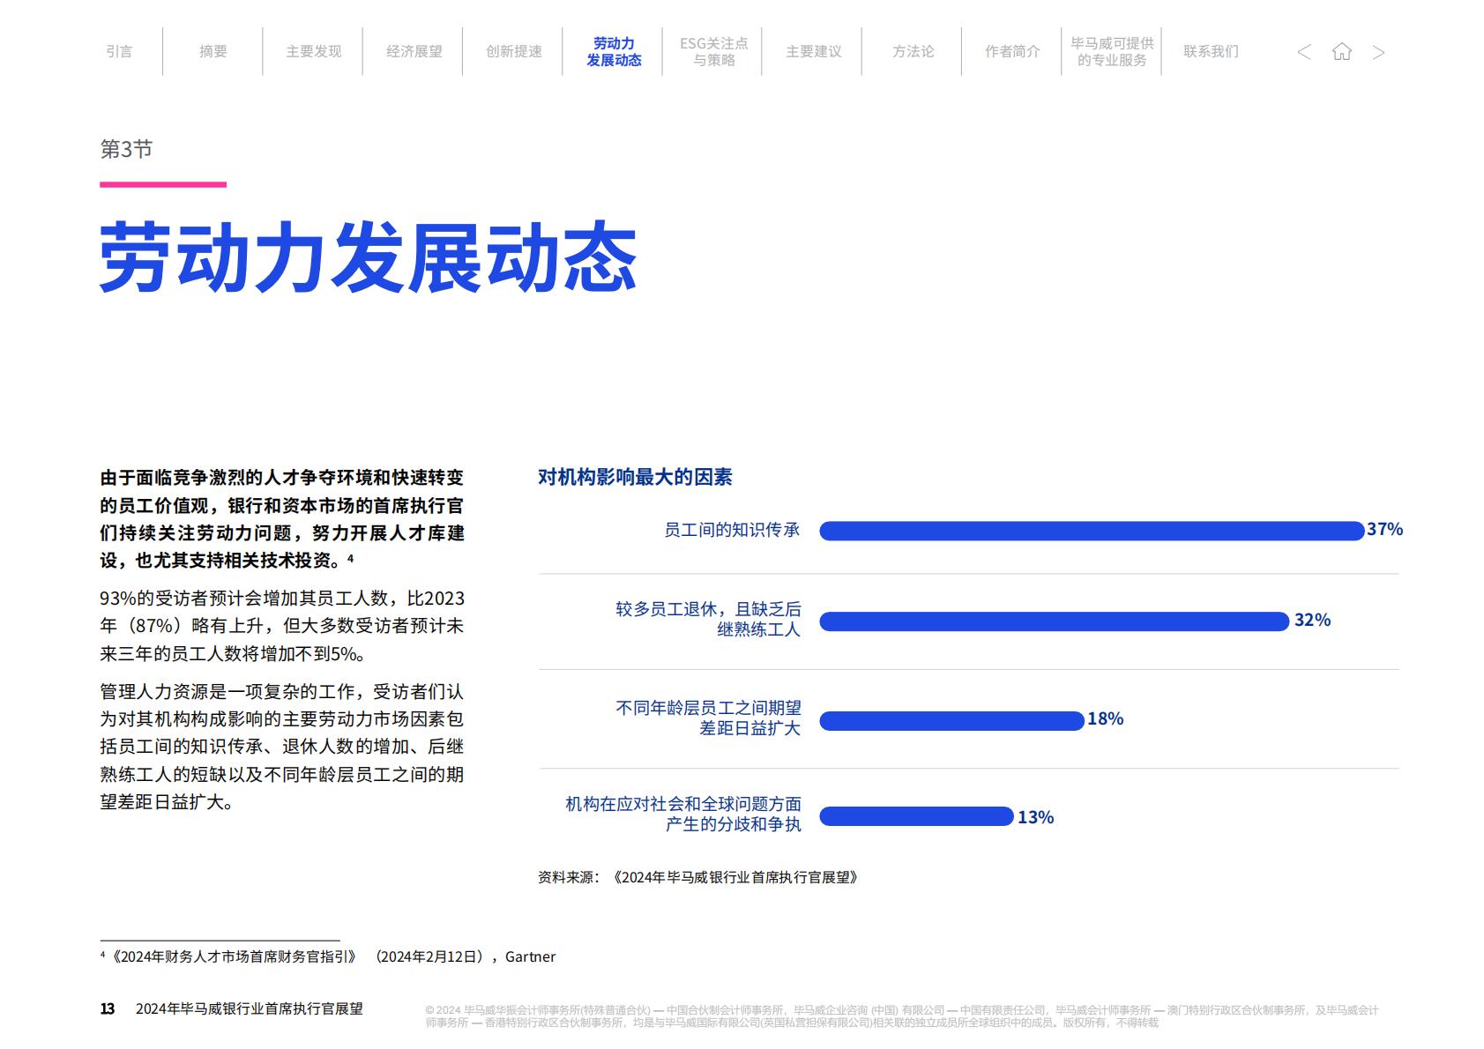Click the 资料来源 source line below chart
The width and height of the screenshot is (1484, 1049).
click(698, 877)
